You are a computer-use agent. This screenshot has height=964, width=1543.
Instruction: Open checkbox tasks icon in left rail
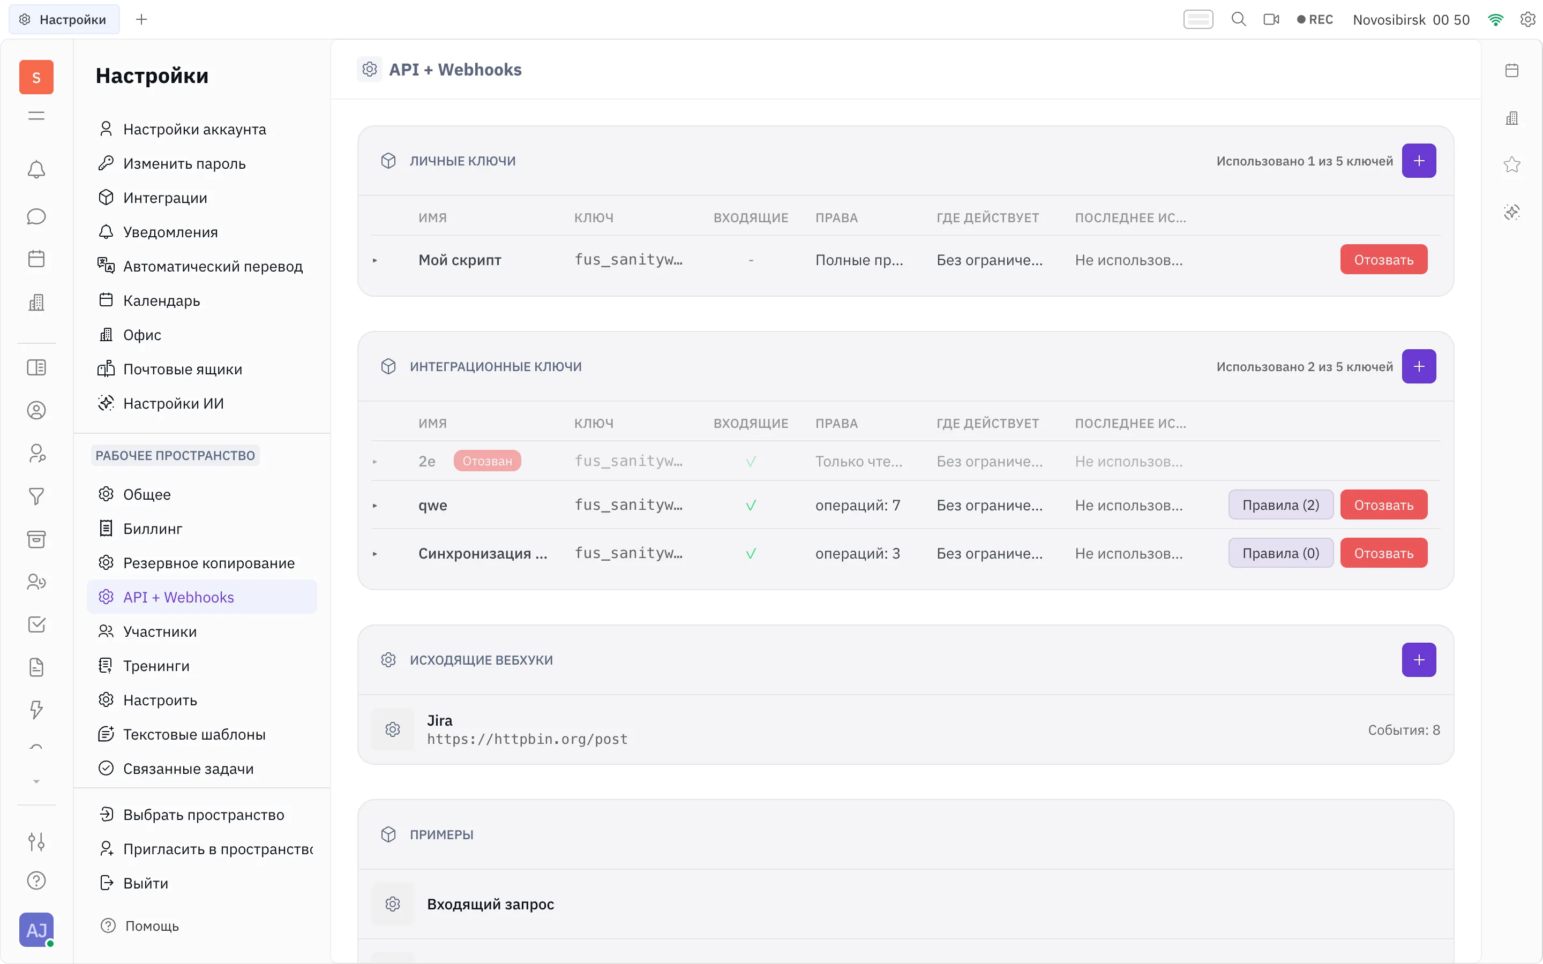36,624
